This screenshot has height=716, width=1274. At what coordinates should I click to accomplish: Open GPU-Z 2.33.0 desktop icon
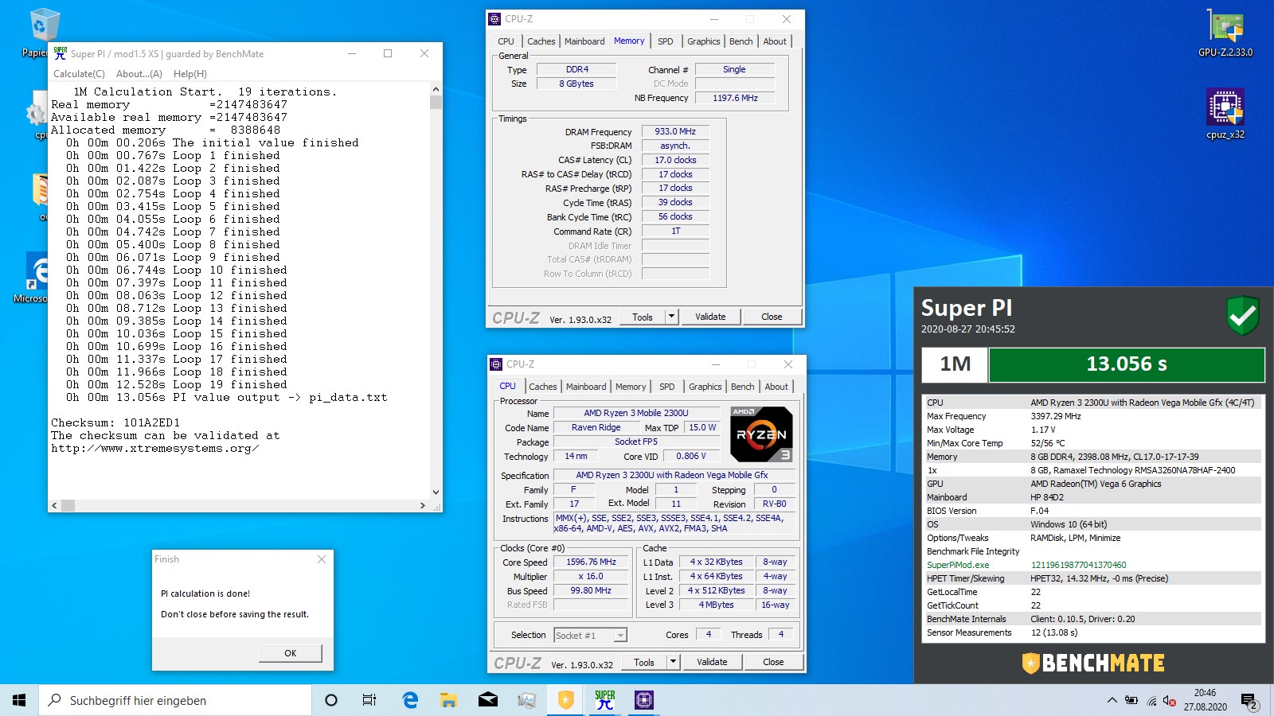tap(1225, 33)
